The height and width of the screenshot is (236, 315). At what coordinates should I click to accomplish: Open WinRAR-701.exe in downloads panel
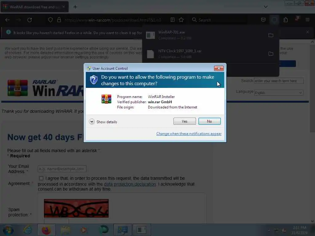[203, 35]
